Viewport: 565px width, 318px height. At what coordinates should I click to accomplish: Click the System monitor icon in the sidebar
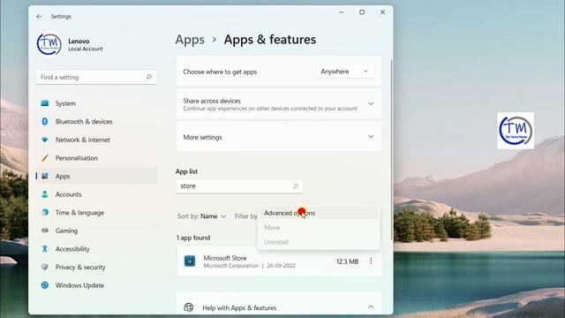45,103
